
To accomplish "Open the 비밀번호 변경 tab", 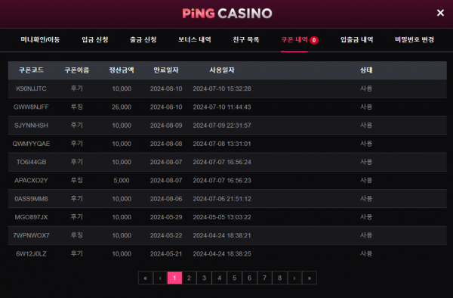I will coord(414,39).
